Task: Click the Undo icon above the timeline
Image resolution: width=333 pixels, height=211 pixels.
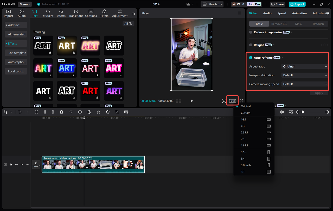Action: pos(20,112)
